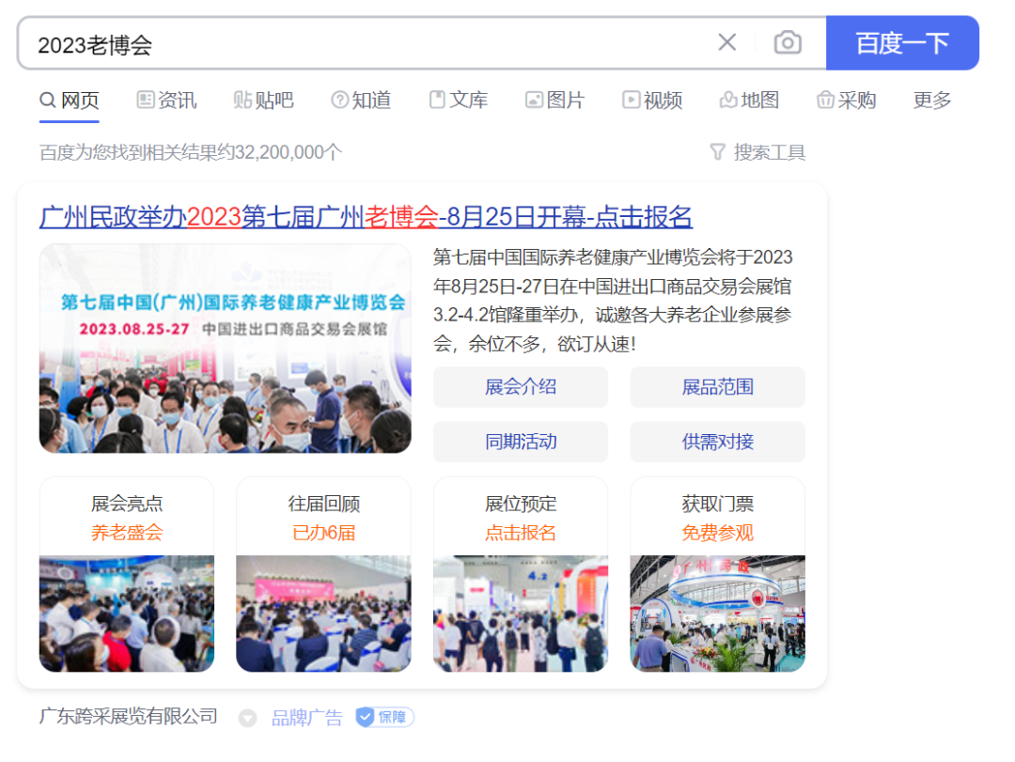This screenshot has width=1015, height=762.
Task: Go to the 知道 tab
Action: [x=361, y=101]
